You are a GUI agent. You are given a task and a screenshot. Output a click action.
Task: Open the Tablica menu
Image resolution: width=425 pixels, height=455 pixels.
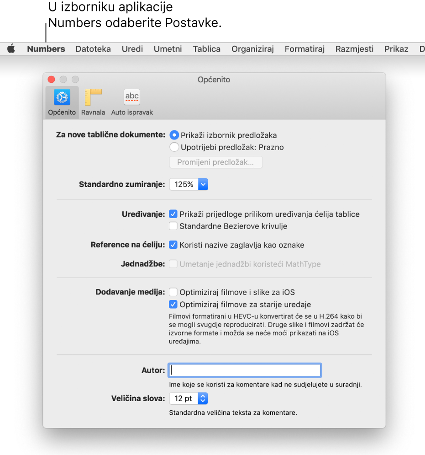click(206, 49)
